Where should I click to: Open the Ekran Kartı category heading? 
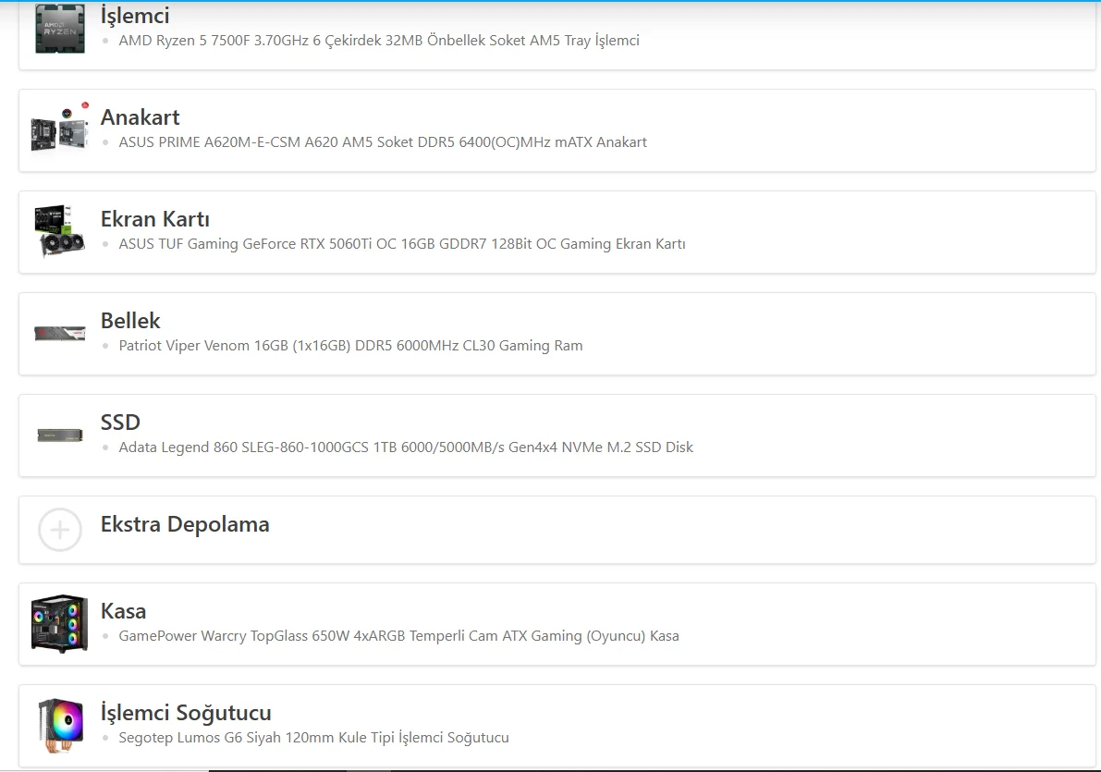(155, 219)
